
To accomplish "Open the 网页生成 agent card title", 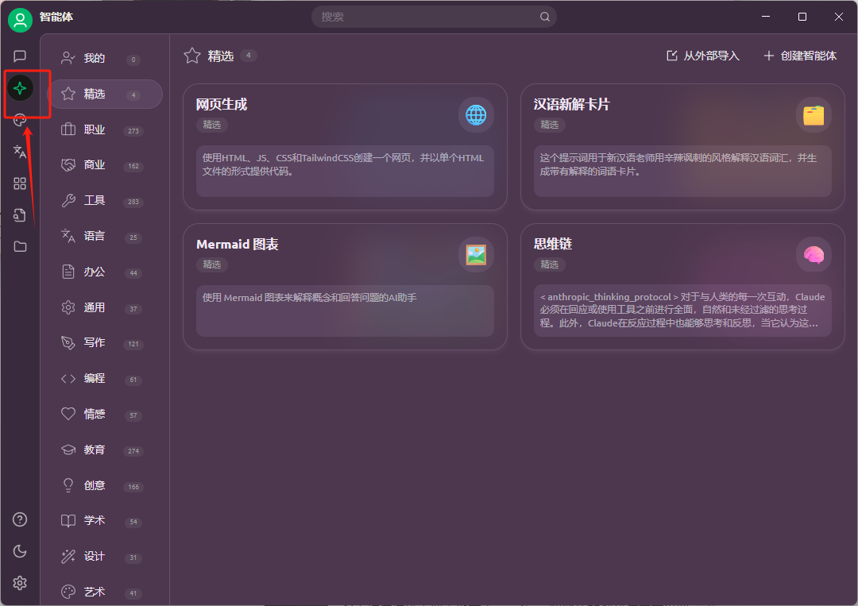I will point(222,105).
